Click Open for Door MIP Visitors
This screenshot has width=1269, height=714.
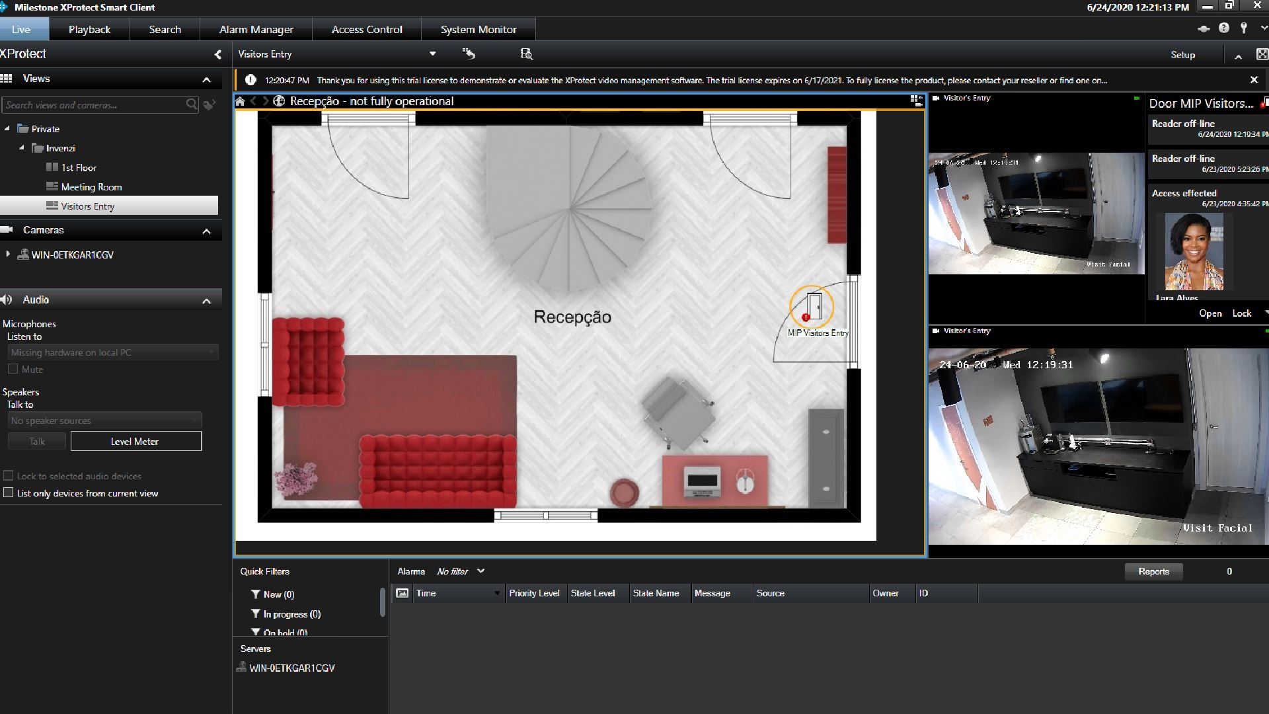tap(1210, 313)
